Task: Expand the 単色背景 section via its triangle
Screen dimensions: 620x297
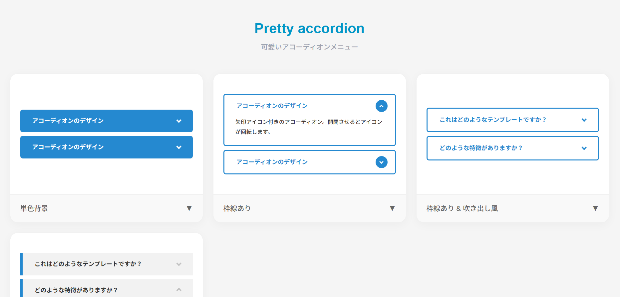Action: coord(189,208)
